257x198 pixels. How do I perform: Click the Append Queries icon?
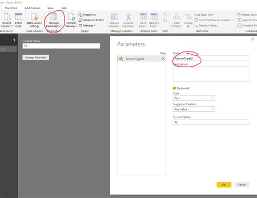tap(239, 20)
